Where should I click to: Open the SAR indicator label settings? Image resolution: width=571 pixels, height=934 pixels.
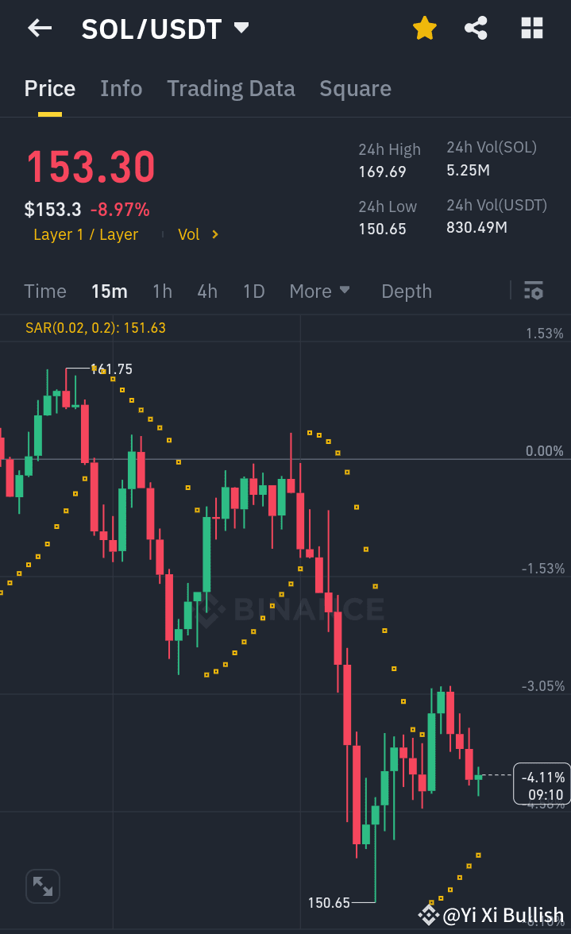coord(95,326)
